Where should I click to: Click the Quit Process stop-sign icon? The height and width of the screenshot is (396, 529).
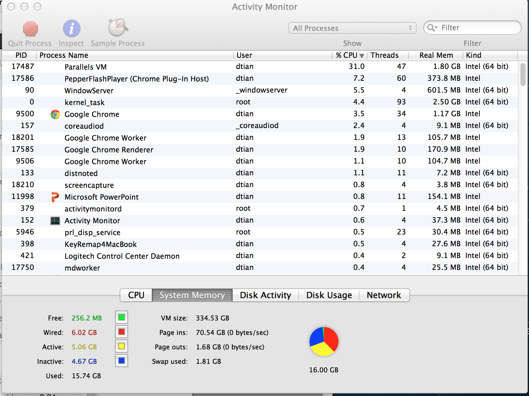coord(30,29)
